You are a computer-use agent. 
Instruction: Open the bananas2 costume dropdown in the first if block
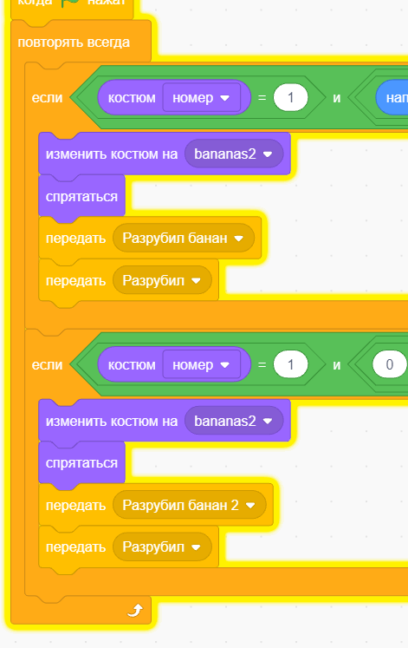(x=234, y=154)
